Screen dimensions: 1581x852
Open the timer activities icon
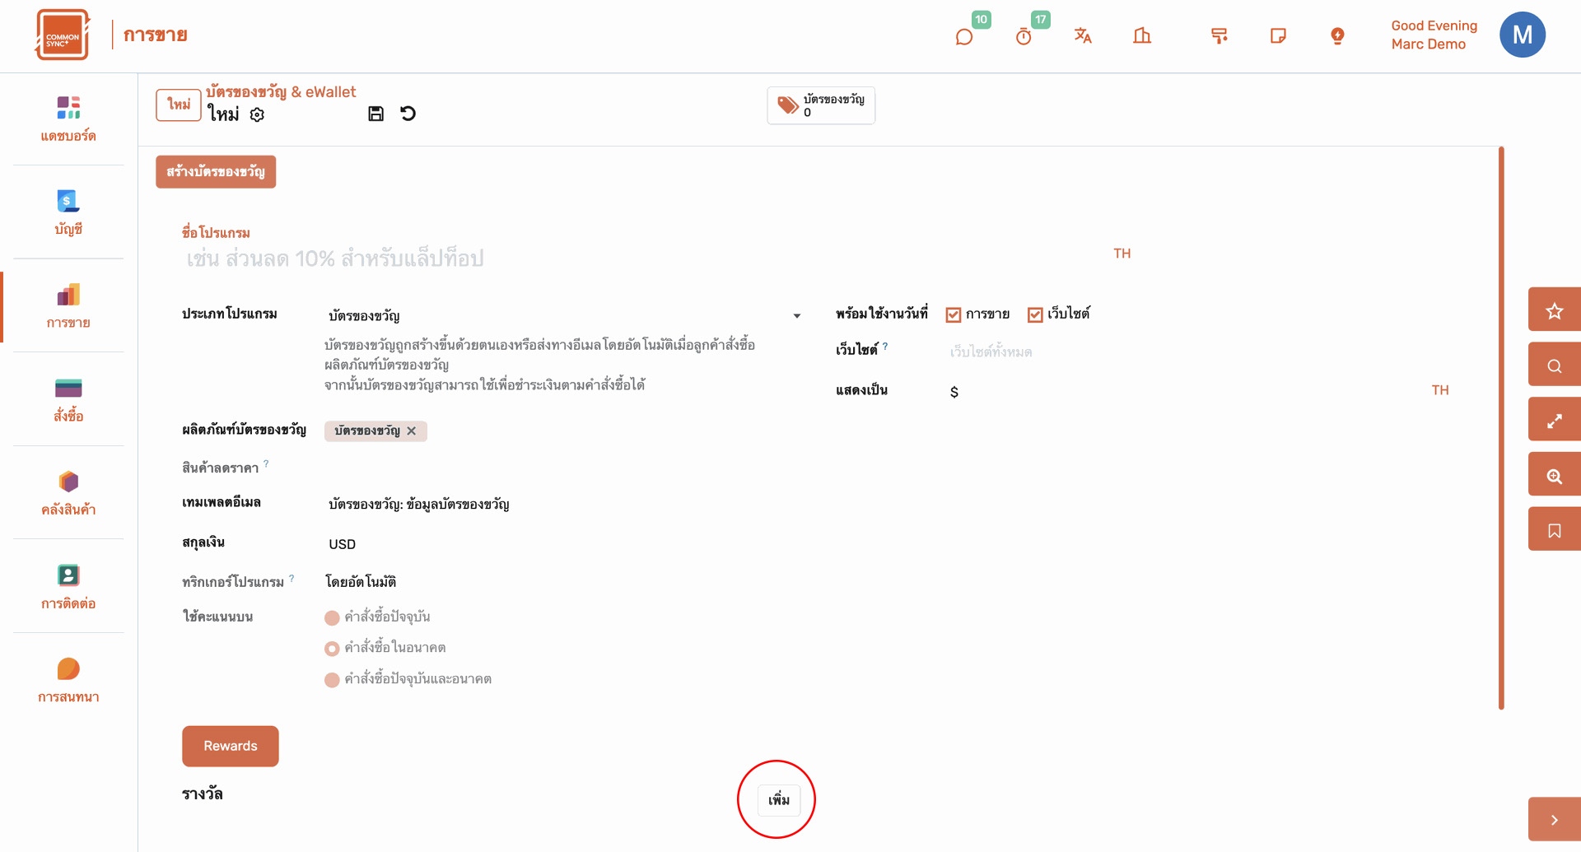1024,37
